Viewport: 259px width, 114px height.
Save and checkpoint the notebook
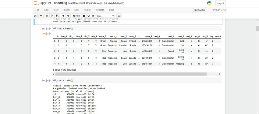click(35, 16)
